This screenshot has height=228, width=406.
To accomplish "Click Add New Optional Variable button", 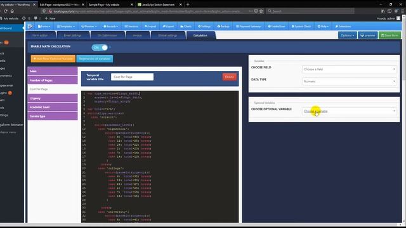I will pyautogui.click(x=53, y=59).
